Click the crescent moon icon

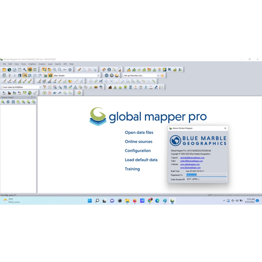pos(117,75)
